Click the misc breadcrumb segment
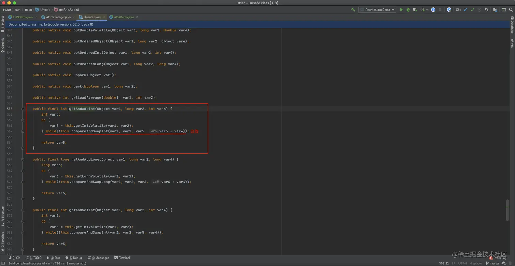The height and width of the screenshot is (266, 515). click(x=28, y=10)
